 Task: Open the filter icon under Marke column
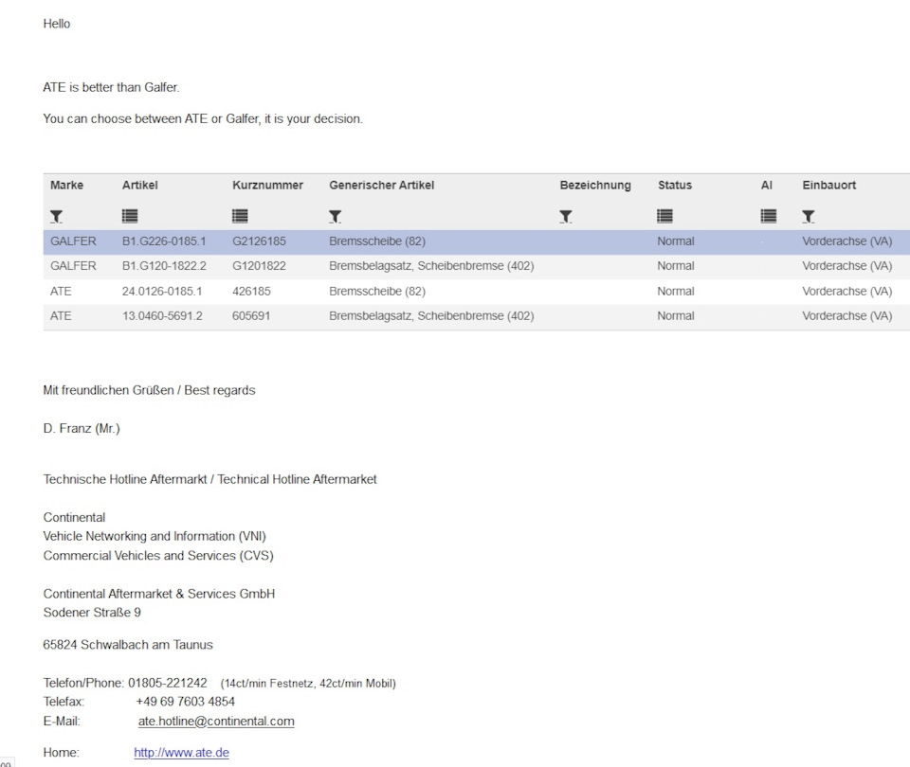tap(56, 216)
